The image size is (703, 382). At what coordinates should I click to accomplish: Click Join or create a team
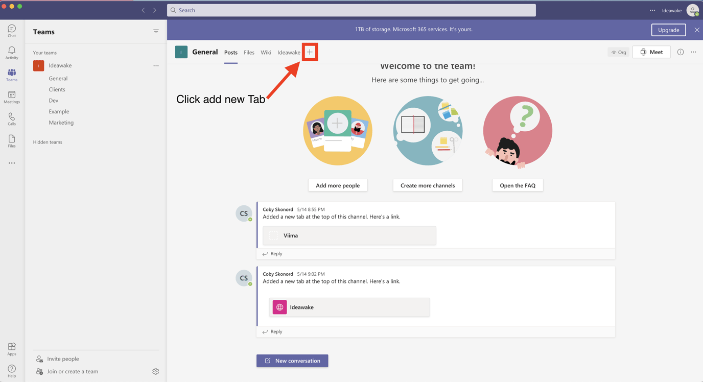[72, 371]
